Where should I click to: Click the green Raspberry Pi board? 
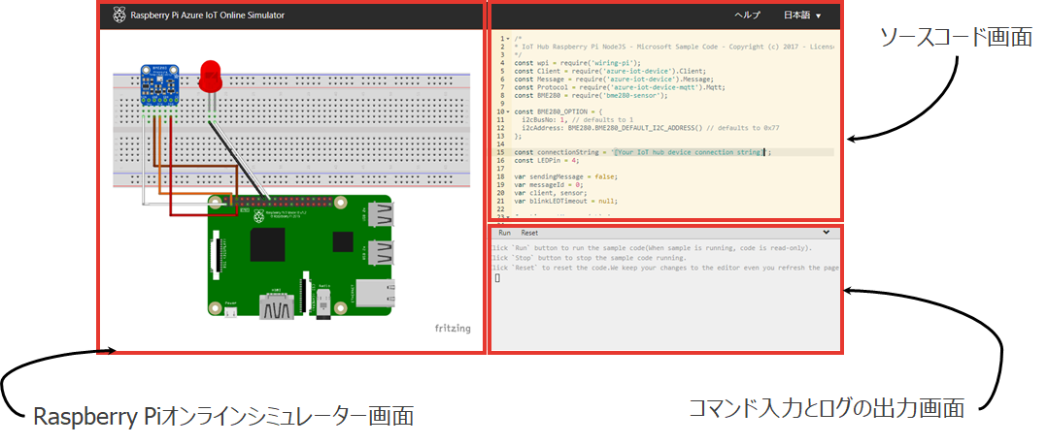[299, 257]
